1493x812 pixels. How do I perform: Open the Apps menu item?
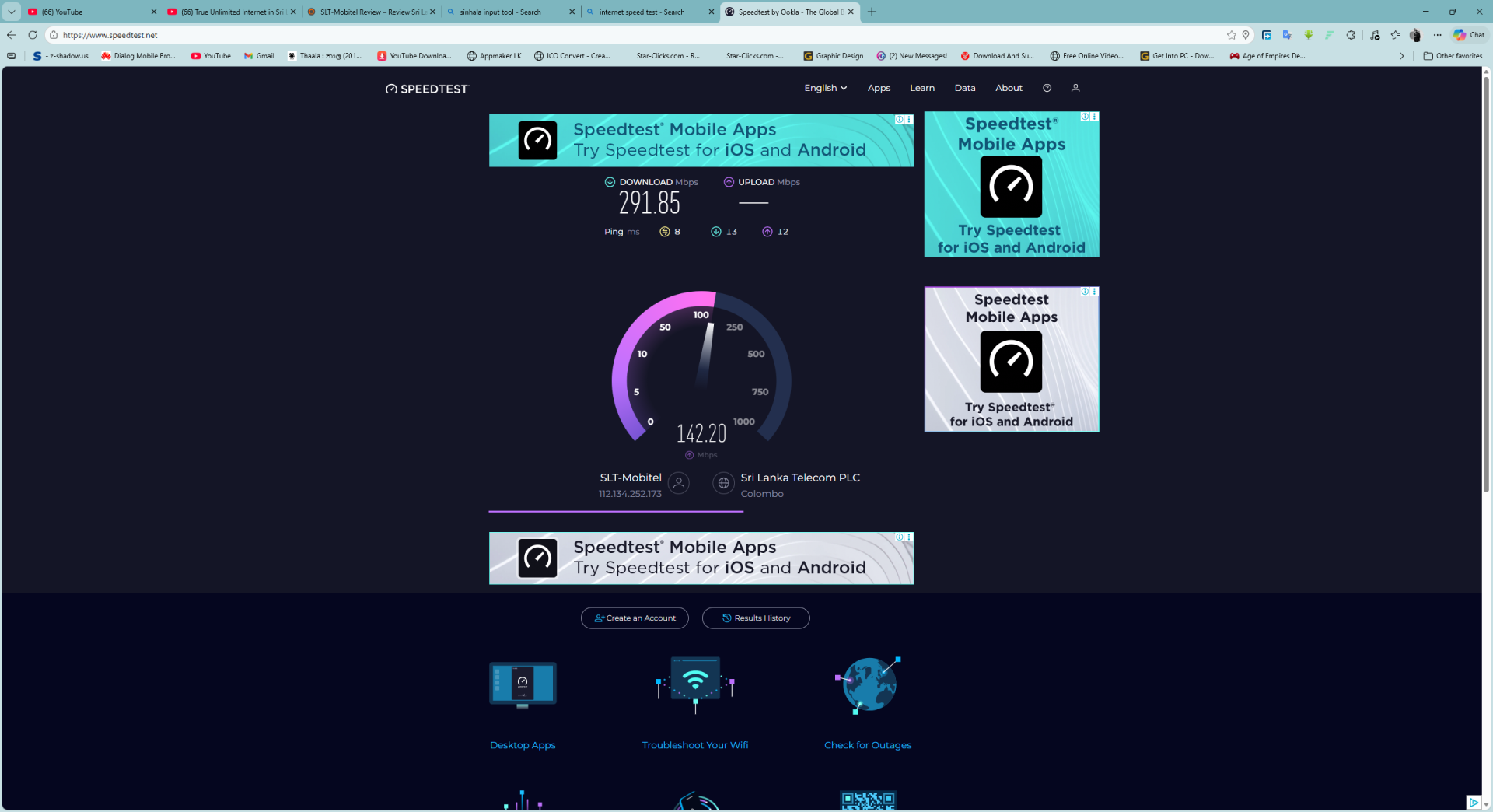879,88
